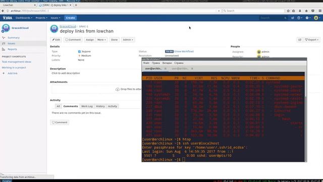Click the Edit issue button
The width and height of the screenshot is (323, 182).
(x=56, y=39)
